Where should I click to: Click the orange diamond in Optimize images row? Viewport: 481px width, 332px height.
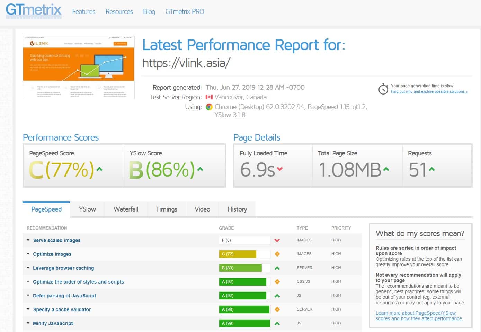[277, 254]
